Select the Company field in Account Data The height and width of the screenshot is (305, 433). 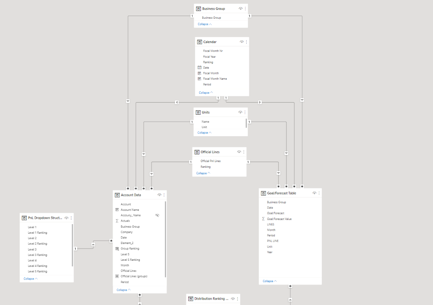(126, 232)
